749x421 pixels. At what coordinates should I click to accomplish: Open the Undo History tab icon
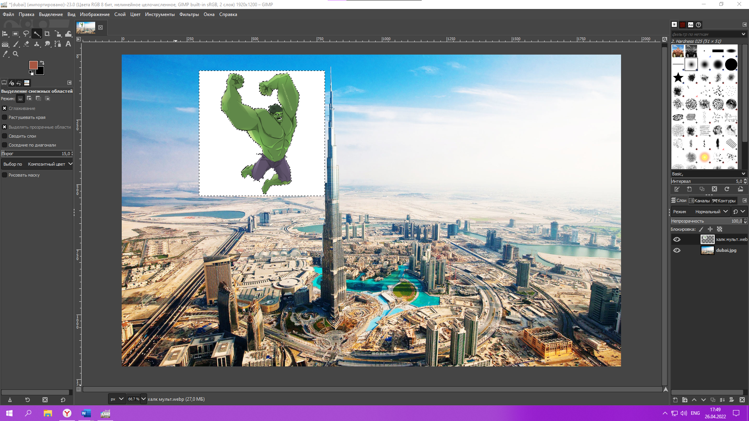click(x=19, y=83)
